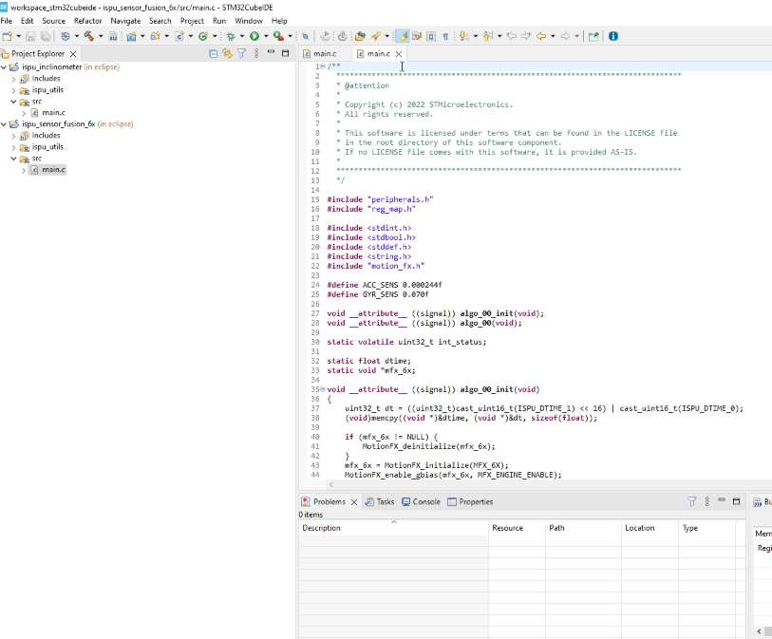Fold the algo_00_init function at line 35

tap(323, 389)
